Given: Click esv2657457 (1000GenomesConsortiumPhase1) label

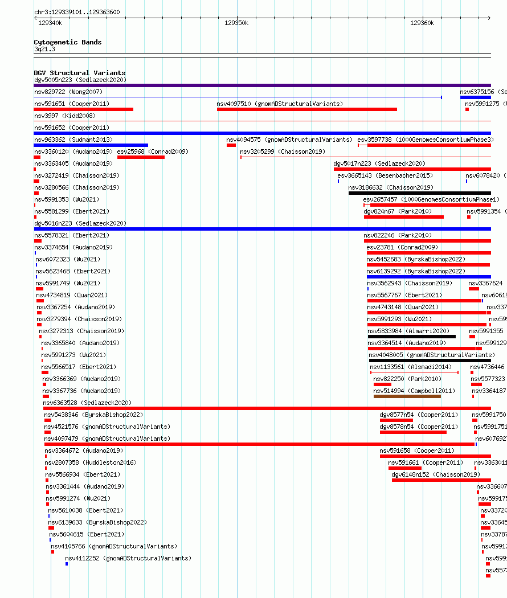Looking at the screenshot, I should pyautogui.click(x=431, y=199).
